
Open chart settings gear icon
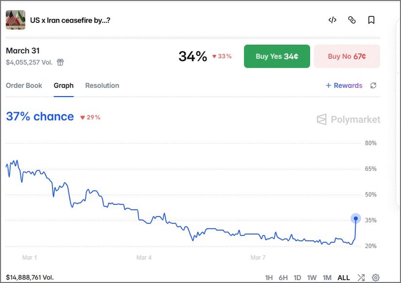[x=376, y=277]
